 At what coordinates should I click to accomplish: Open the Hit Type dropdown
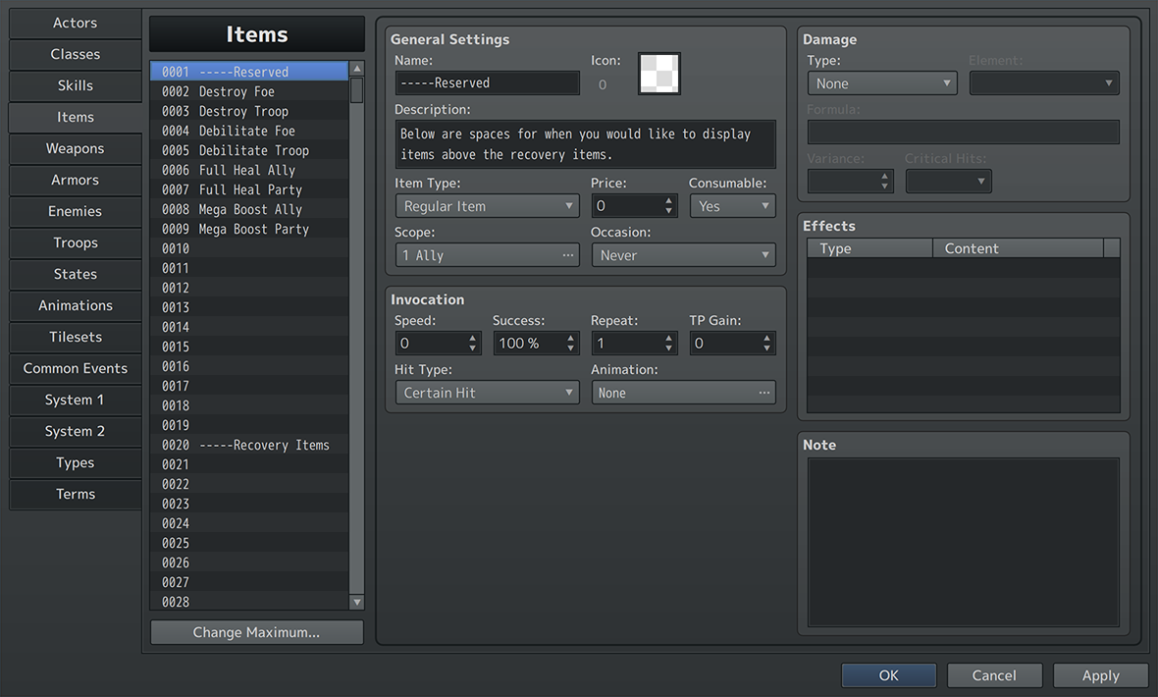[487, 393]
